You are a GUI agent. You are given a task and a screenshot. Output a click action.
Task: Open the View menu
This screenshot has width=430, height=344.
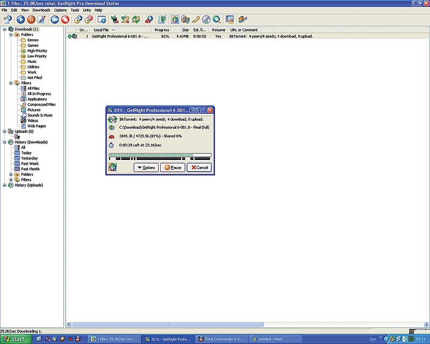coord(25,10)
